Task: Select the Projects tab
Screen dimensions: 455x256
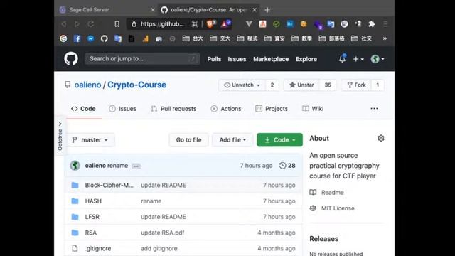Action: click(272, 109)
